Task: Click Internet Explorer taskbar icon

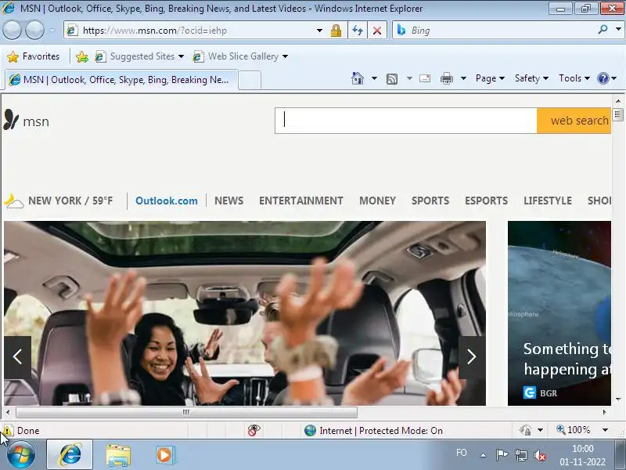Action: pyautogui.click(x=70, y=455)
